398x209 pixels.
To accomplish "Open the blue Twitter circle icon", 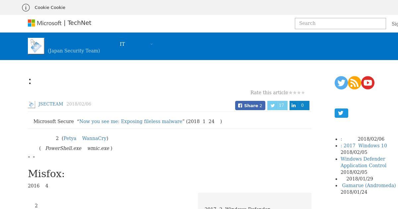I will pyautogui.click(x=341, y=83).
